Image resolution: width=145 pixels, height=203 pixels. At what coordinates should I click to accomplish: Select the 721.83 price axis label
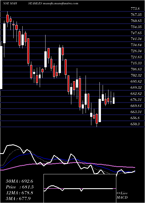pos(136,57)
